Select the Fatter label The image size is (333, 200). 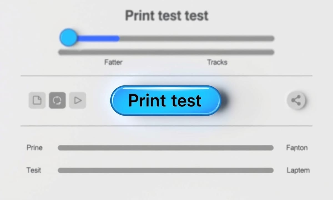pyautogui.click(x=113, y=62)
